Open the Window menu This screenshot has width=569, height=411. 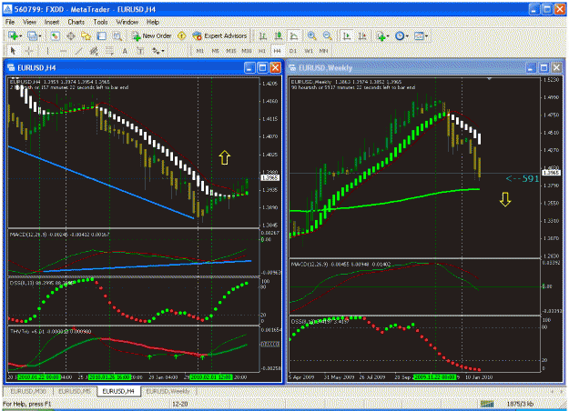pyautogui.click(x=127, y=22)
